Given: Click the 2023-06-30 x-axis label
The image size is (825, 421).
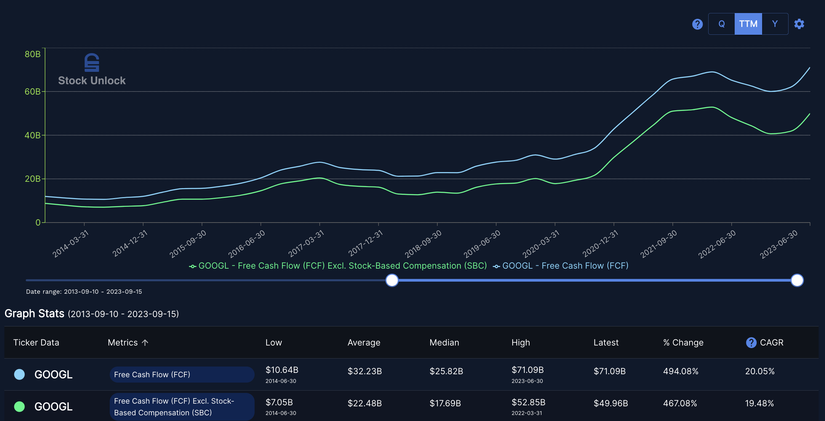Looking at the screenshot, I should click(x=778, y=244).
